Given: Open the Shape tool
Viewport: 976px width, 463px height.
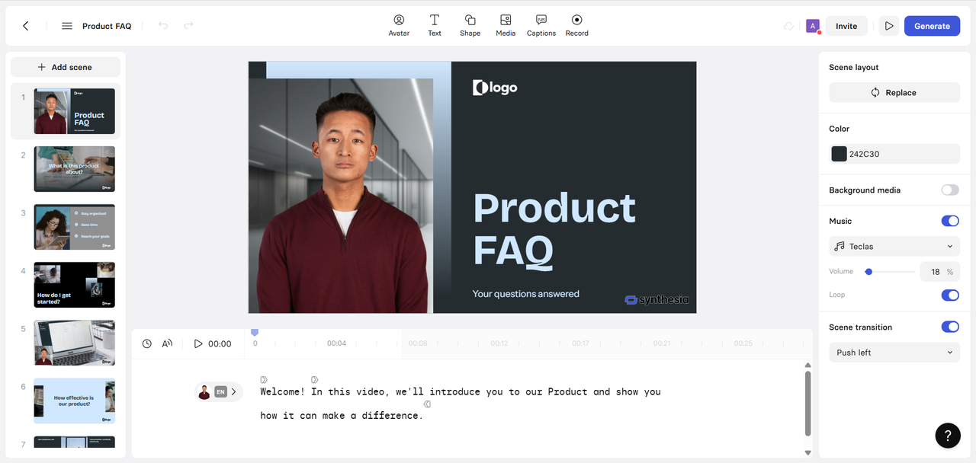Looking at the screenshot, I should (x=470, y=25).
